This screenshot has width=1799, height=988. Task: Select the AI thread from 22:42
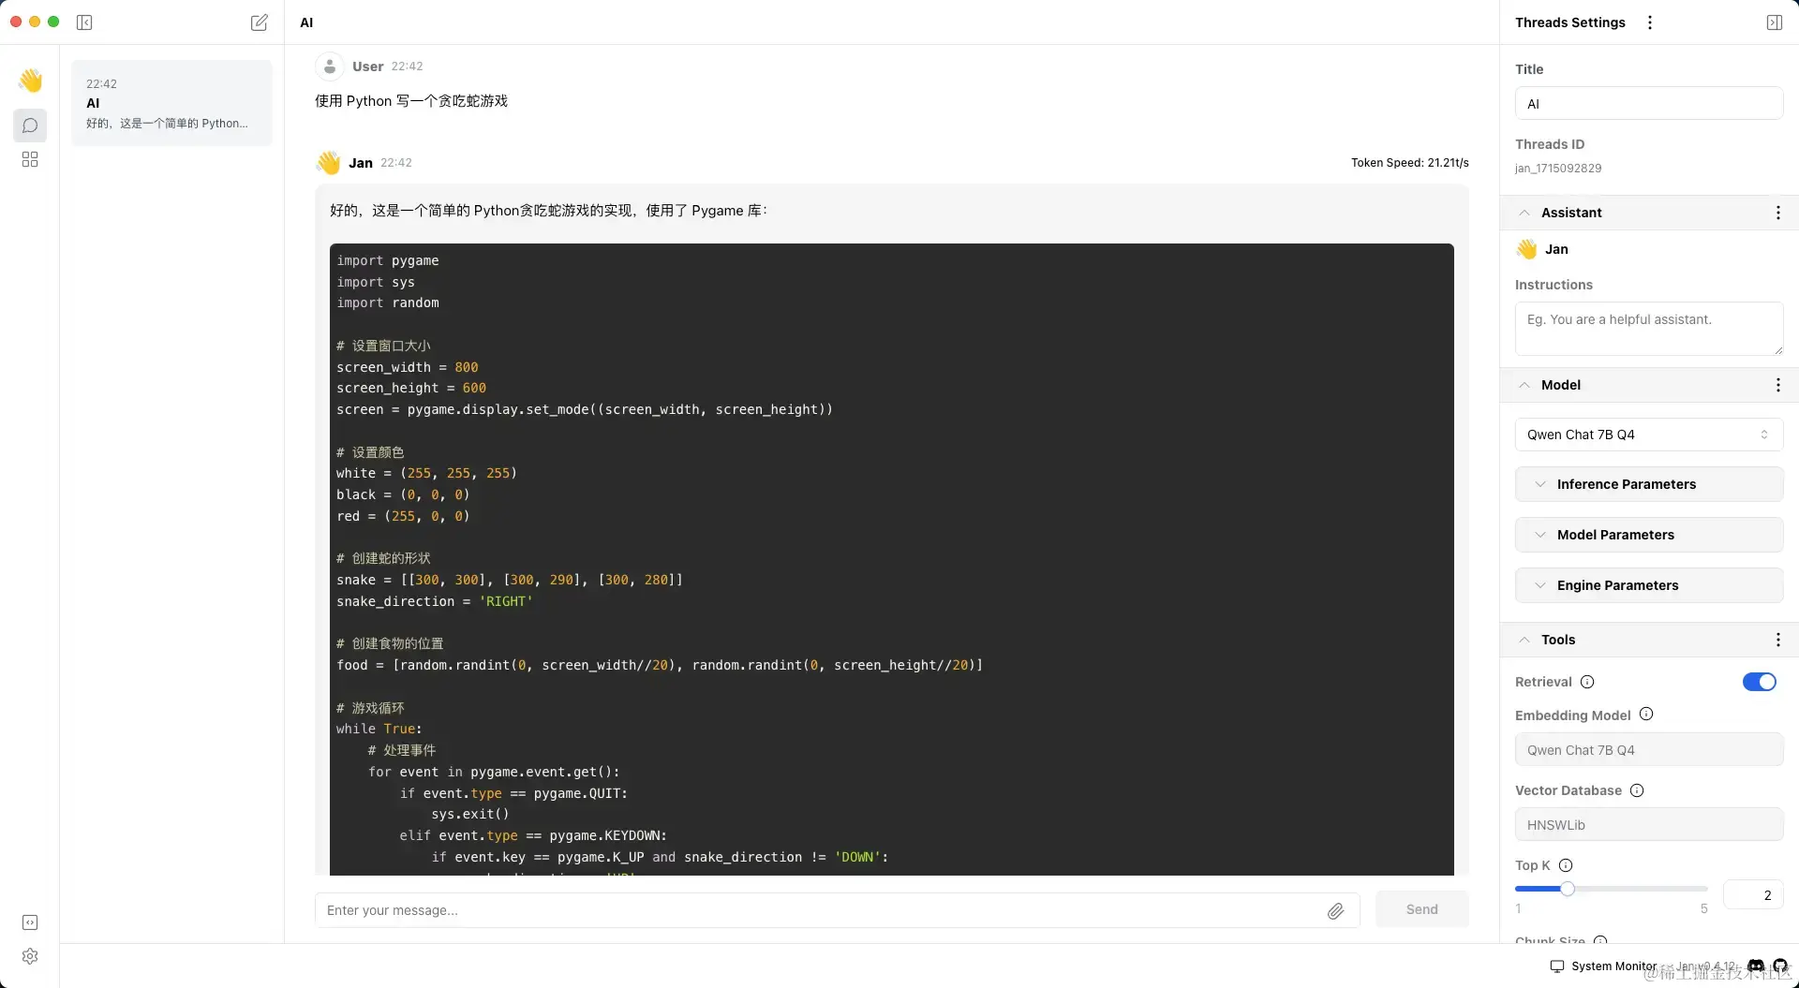pyautogui.click(x=171, y=103)
